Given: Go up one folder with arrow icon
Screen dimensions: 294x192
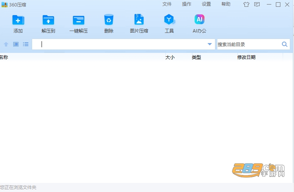Looking at the screenshot, I should [x=6, y=44].
